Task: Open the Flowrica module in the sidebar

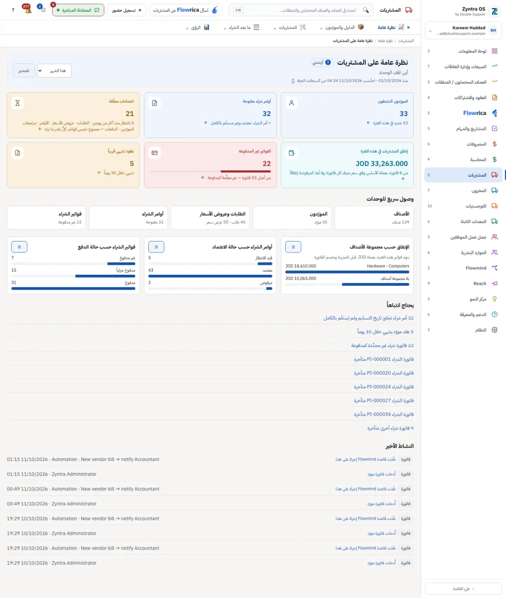Action: pyautogui.click(x=463, y=113)
